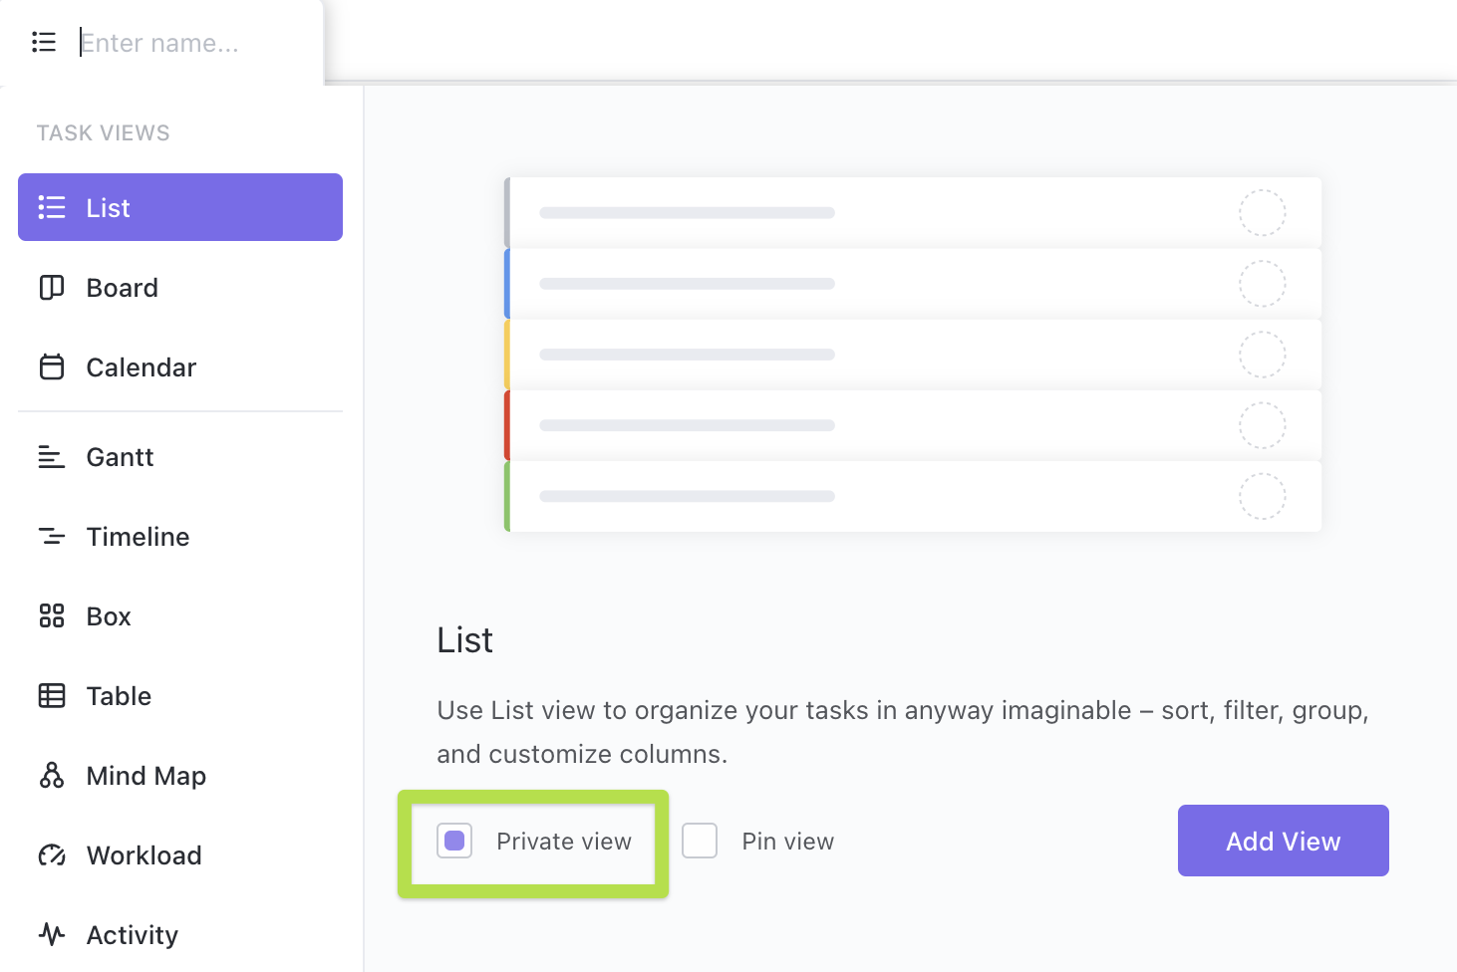Click the list icon beside the name field
The image size is (1457, 972).
44,42
